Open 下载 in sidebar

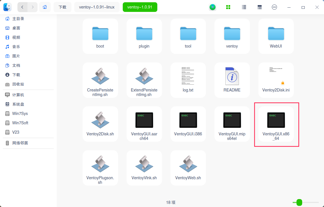(28, 75)
